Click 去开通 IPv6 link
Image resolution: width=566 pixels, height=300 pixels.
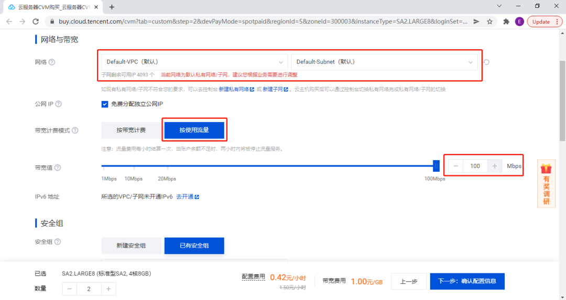tap(188, 196)
